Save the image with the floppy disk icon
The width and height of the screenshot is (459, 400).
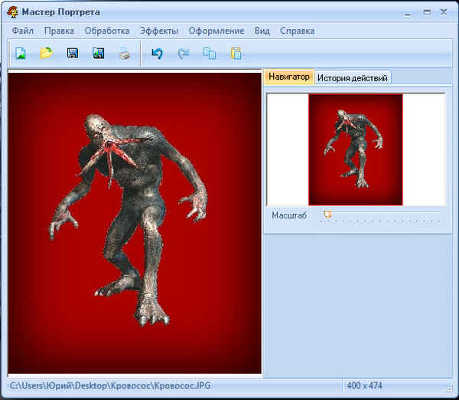click(73, 54)
